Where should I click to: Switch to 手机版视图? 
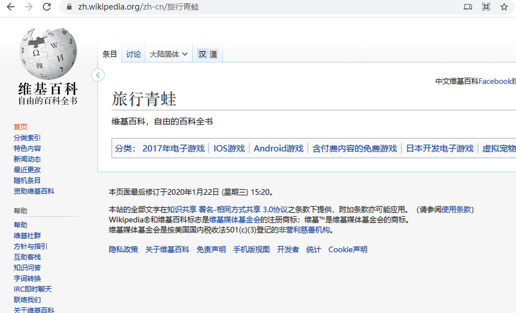pyautogui.click(x=251, y=249)
